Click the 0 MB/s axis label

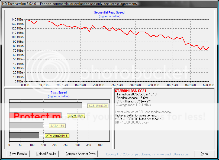tap(19, 81)
